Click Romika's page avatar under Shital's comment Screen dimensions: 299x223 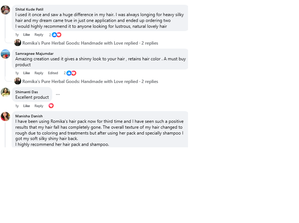pyautogui.click(x=18, y=43)
